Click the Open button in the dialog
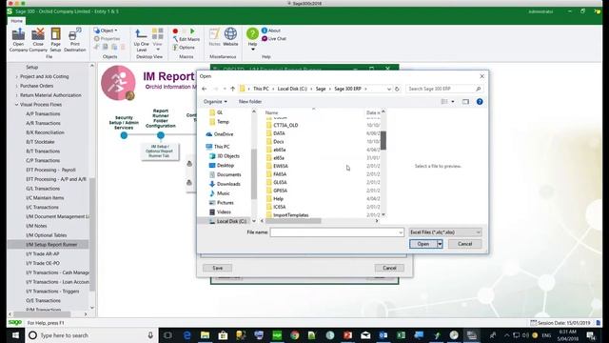This screenshot has height=343, width=609. pyautogui.click(x=423, y=244)
